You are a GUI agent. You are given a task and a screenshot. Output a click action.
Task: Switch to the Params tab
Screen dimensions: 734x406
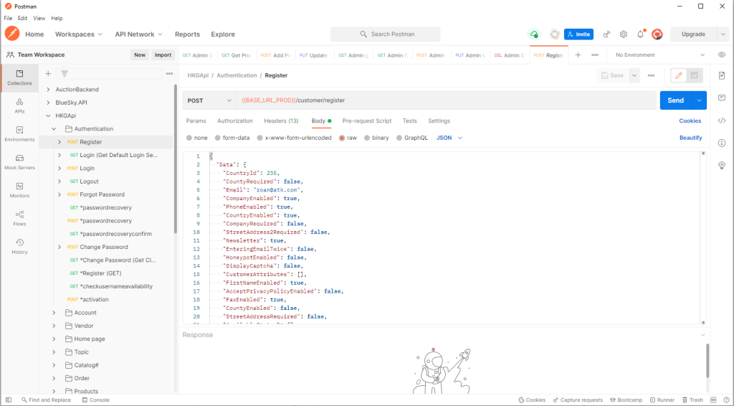(196, 121)
